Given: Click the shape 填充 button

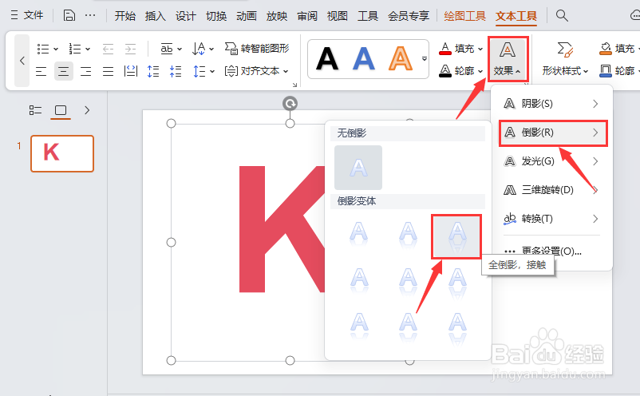Looking at the screenshot, I should (617, 49).
